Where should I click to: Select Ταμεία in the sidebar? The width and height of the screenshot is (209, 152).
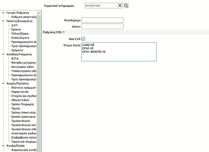point(16,108)
